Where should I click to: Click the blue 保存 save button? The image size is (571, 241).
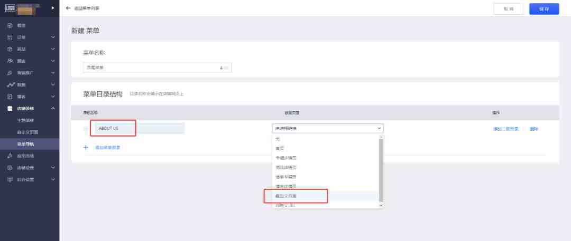pyautogui.click(x=544, y=9)
